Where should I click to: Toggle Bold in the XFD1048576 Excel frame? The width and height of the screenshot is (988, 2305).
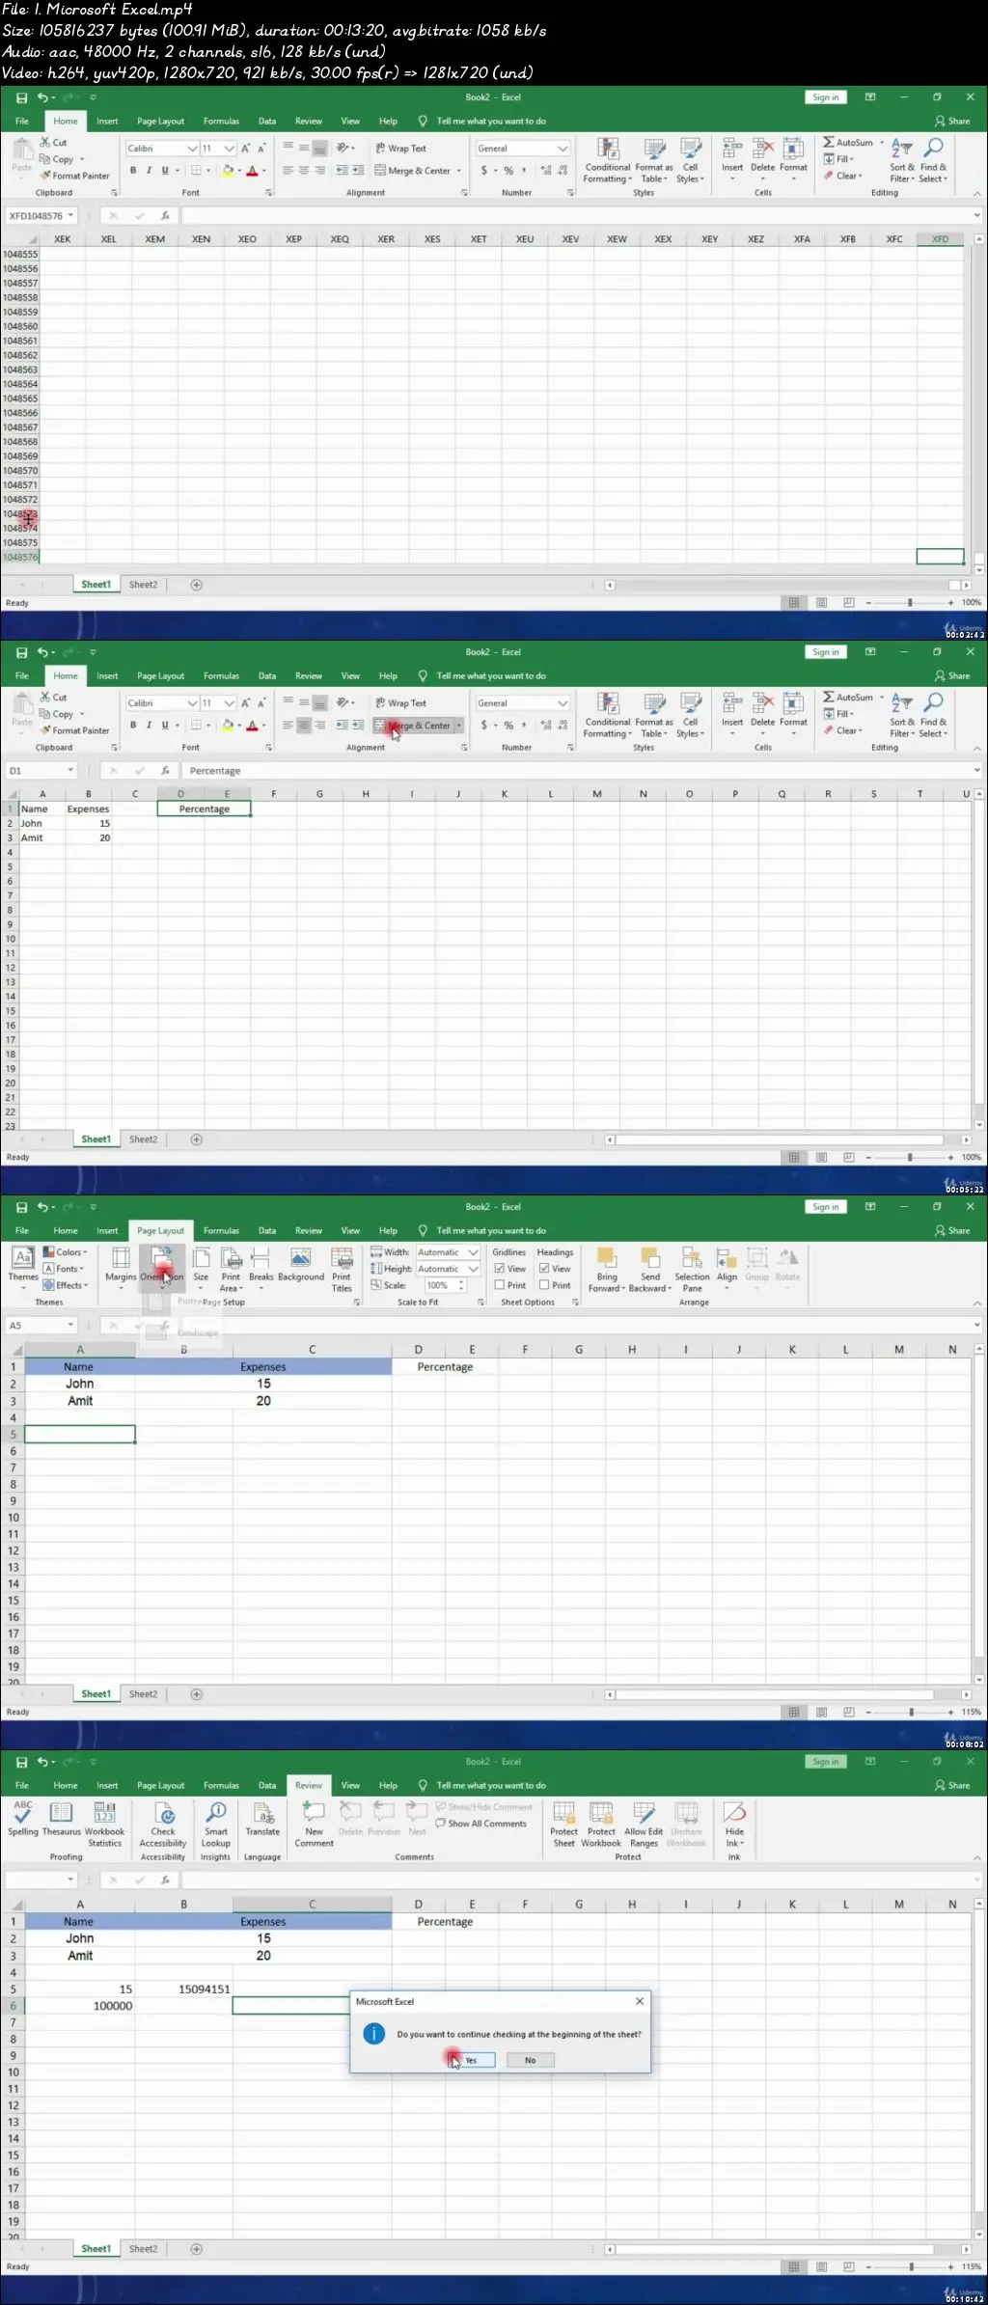coord(133,170)
